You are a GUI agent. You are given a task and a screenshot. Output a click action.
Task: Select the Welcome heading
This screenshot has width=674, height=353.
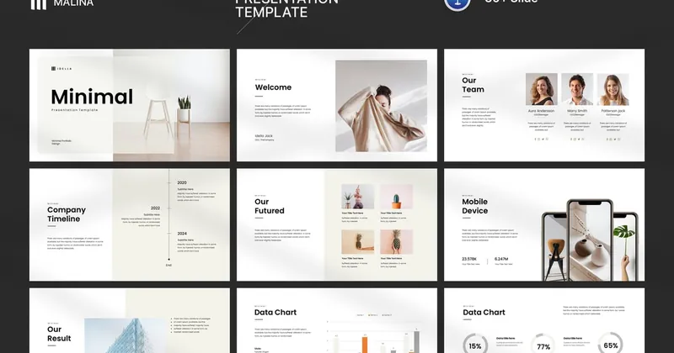[273, 87]
